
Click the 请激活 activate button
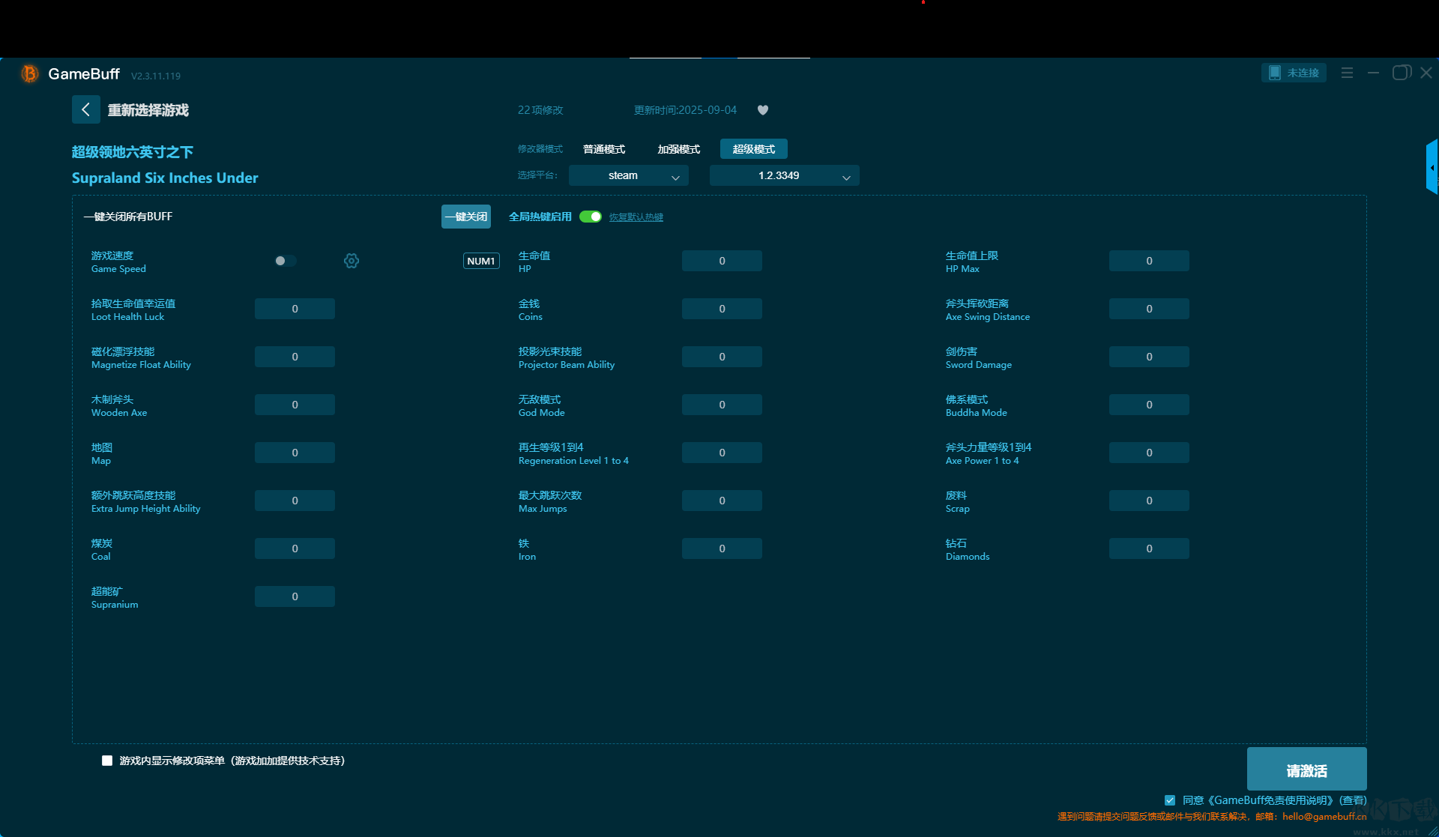pos(1306,770)
